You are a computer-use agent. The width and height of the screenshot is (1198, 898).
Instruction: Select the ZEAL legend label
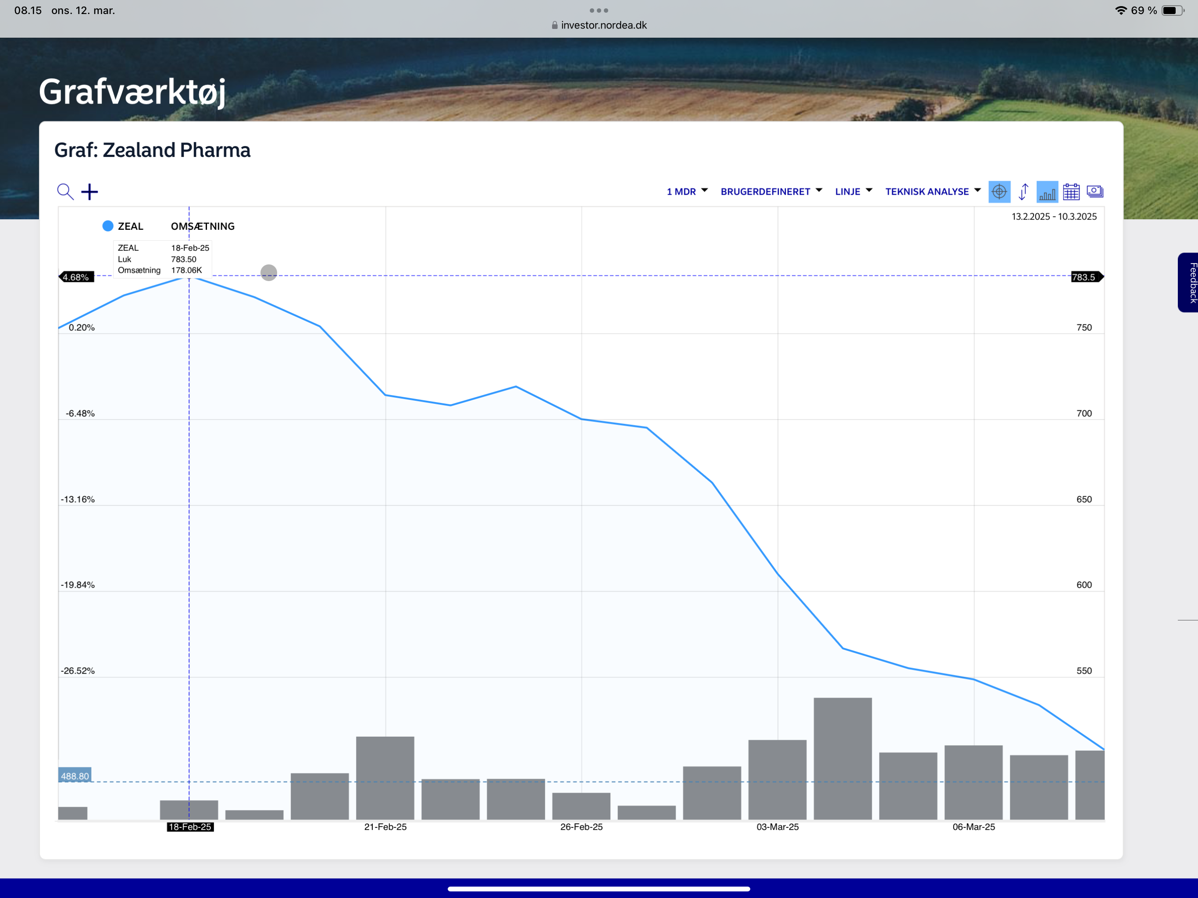131,226
